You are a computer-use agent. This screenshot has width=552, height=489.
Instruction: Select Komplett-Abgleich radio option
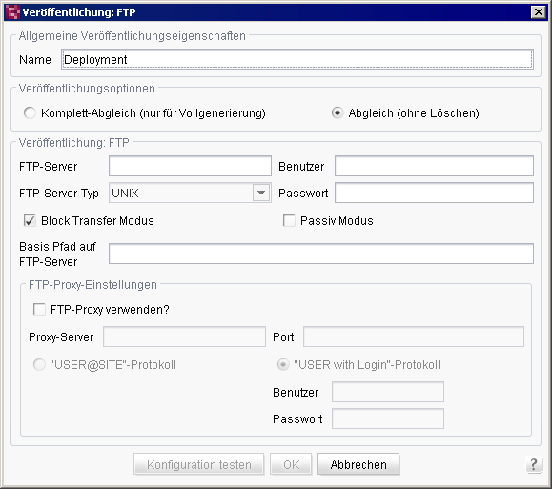tap(30, 113)
